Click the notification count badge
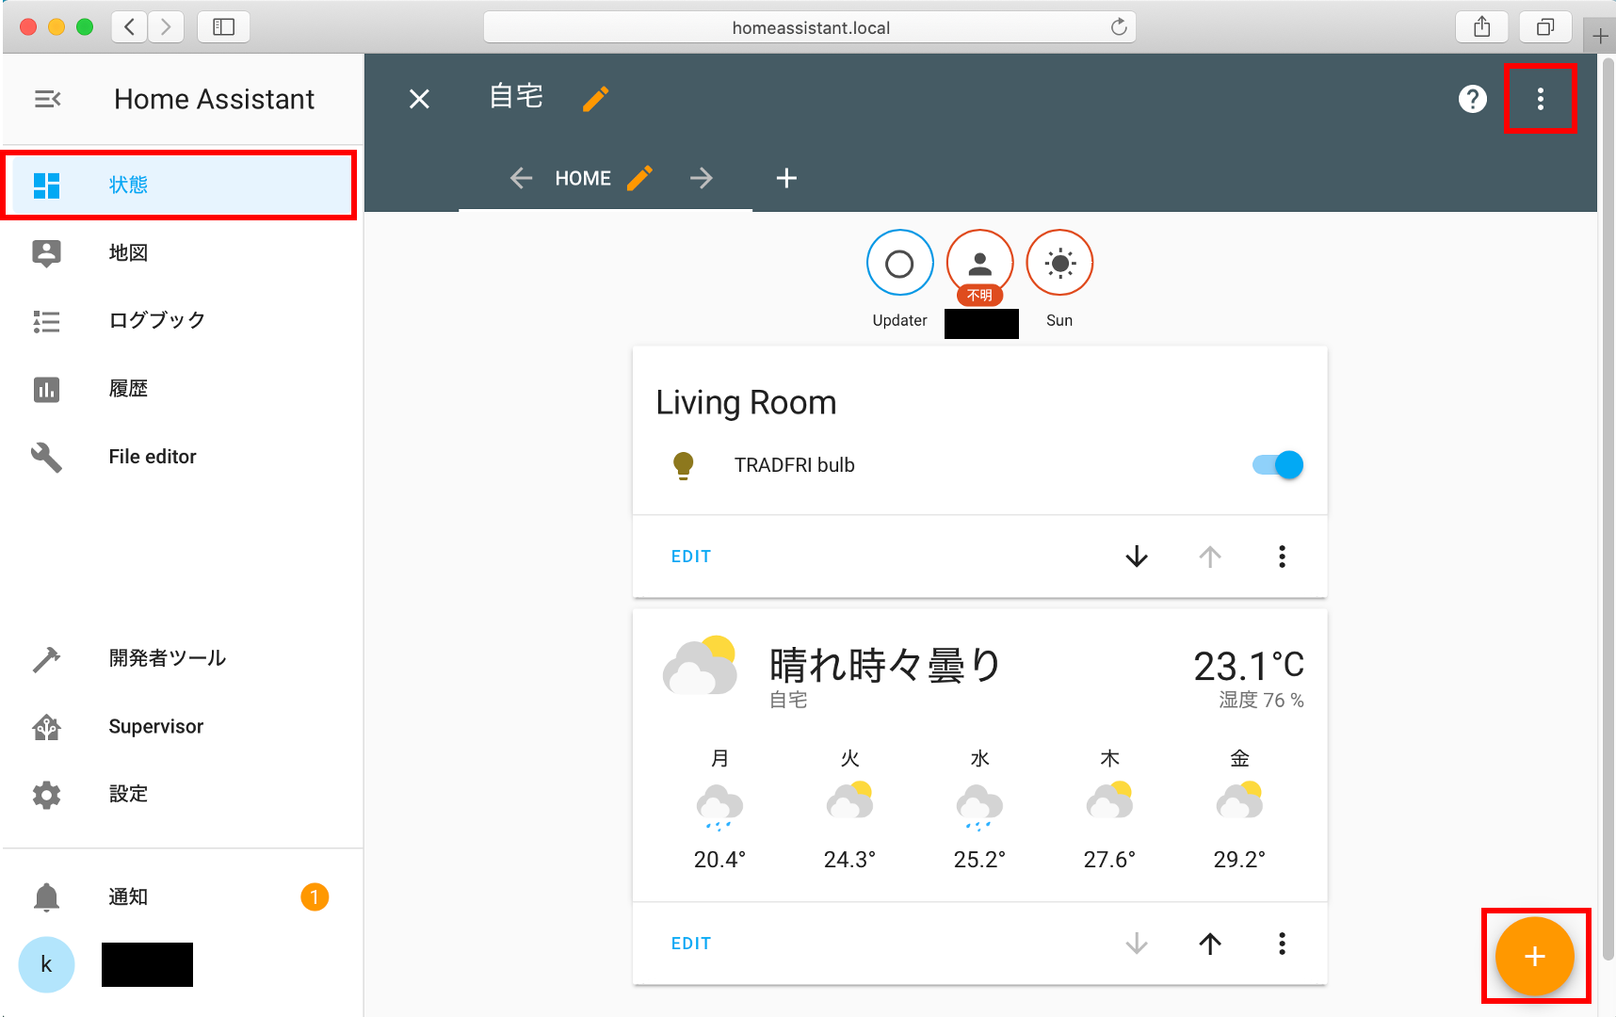The height and width of the screenshot is (1017, 1616). tap(315, 896)
